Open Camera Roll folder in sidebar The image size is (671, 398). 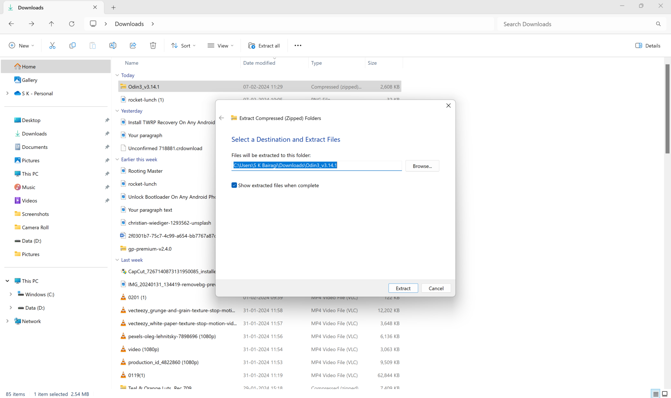31,227
